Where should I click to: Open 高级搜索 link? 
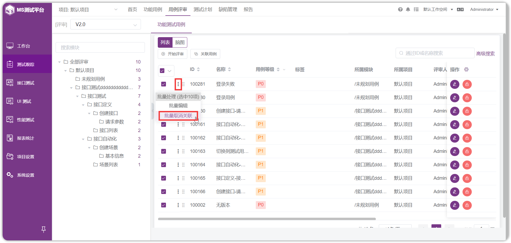485,54
